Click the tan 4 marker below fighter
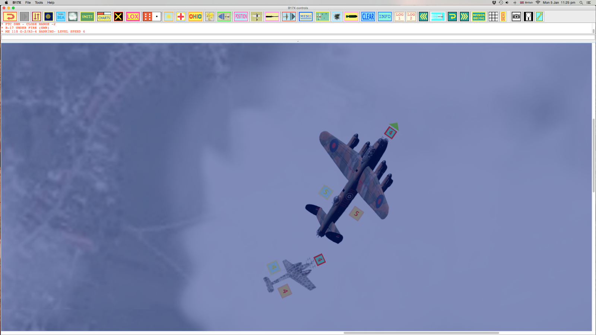Screen dimensions: 596x335 pos(285,291)
